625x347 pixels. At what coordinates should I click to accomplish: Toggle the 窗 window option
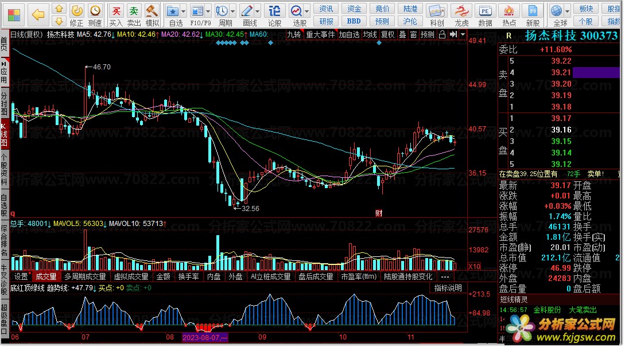click(x=413, y=34)
